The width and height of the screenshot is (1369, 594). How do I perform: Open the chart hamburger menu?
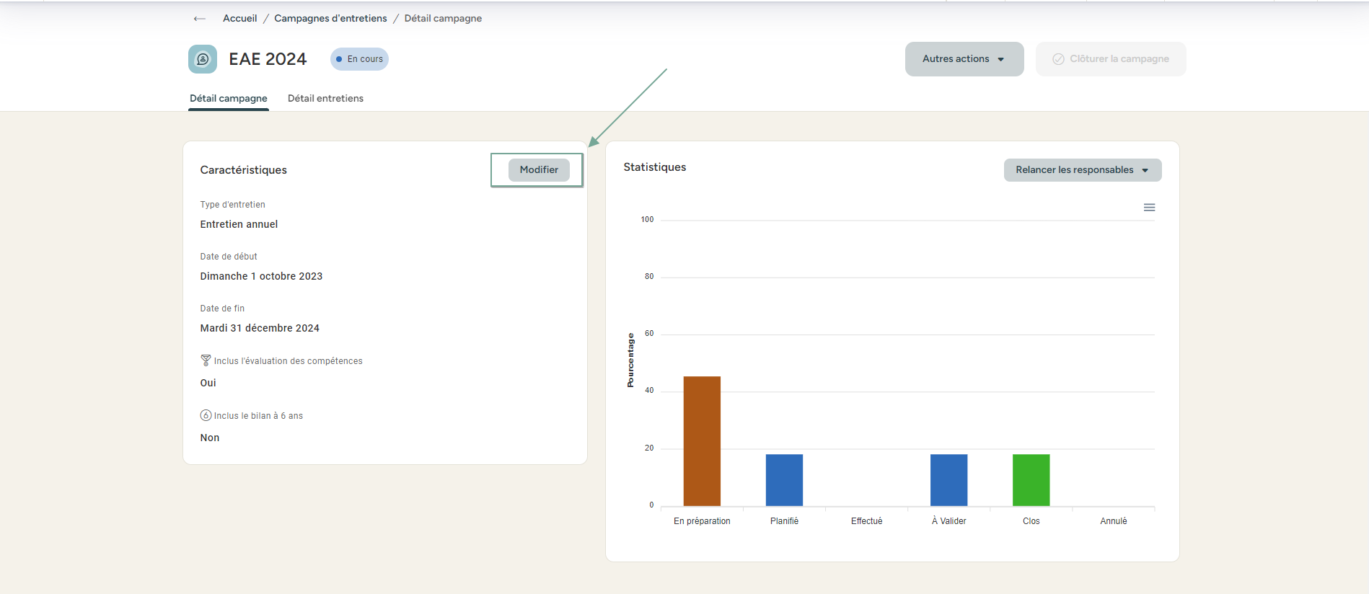1149,208
